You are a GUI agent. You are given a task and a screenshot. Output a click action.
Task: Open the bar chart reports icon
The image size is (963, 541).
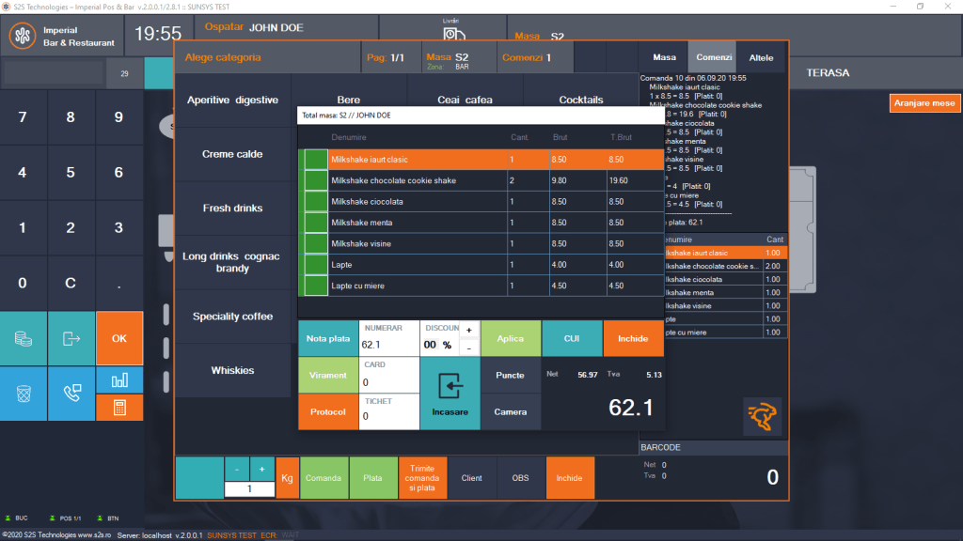(119, 379)
